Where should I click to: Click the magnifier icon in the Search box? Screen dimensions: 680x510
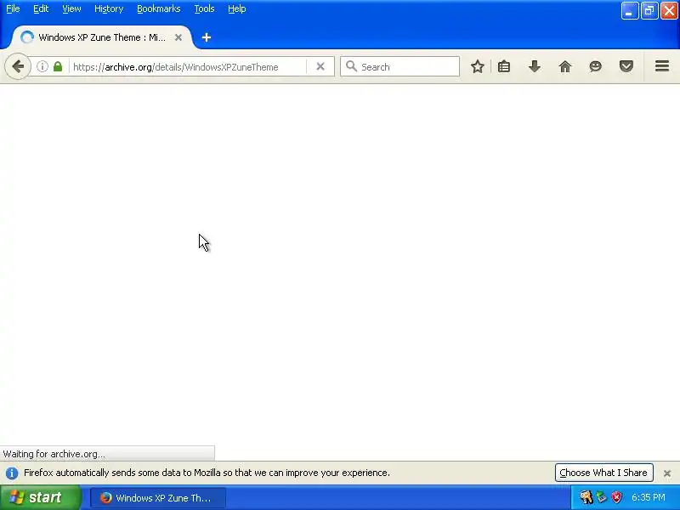click(351, 66)
